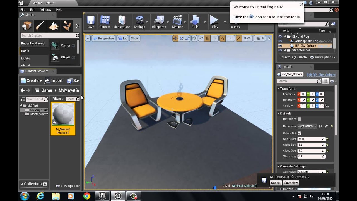Click the Play toolbar icon
Screen dimensions: 357x201
tap(215, 22)
